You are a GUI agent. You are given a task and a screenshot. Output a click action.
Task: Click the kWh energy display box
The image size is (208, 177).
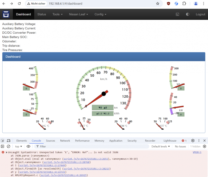pyautogui.click(x=103, y=114)
